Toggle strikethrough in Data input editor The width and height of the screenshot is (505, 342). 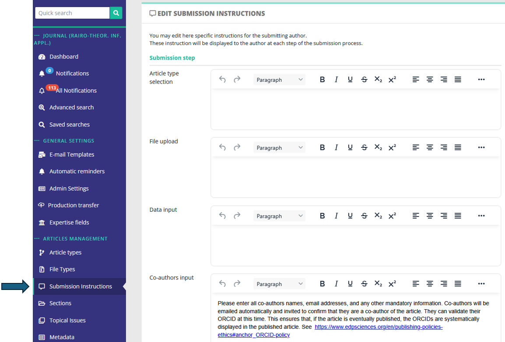[x=364, y=216]
